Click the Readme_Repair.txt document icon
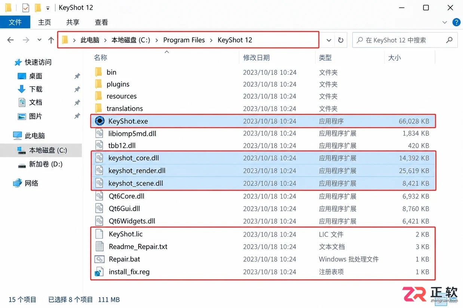463x308 pixels. [x=99, y=246]
